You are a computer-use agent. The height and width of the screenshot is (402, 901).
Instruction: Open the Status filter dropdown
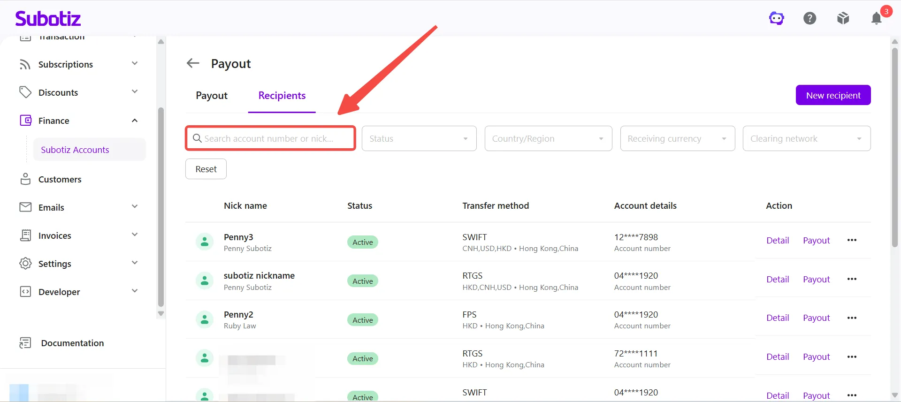point(419,138)
